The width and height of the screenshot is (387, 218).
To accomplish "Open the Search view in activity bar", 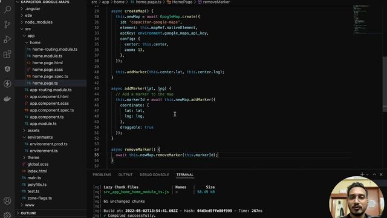I will coord(7,10).
